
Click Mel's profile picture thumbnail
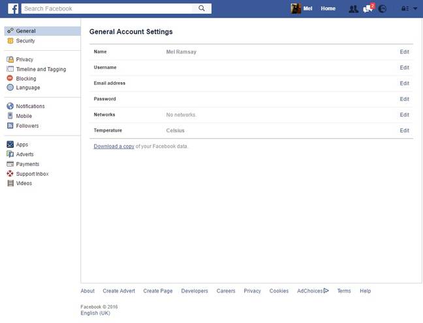(296, 8)
